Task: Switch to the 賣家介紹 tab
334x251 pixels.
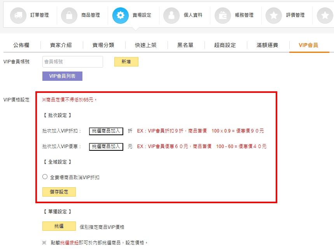Action: coord(61,45)
